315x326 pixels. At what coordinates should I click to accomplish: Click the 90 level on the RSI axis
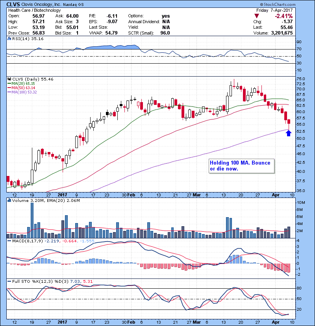click(x=299, y=42)
